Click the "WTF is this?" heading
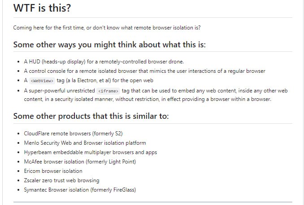The image size is (304, 205). [42, 8]
